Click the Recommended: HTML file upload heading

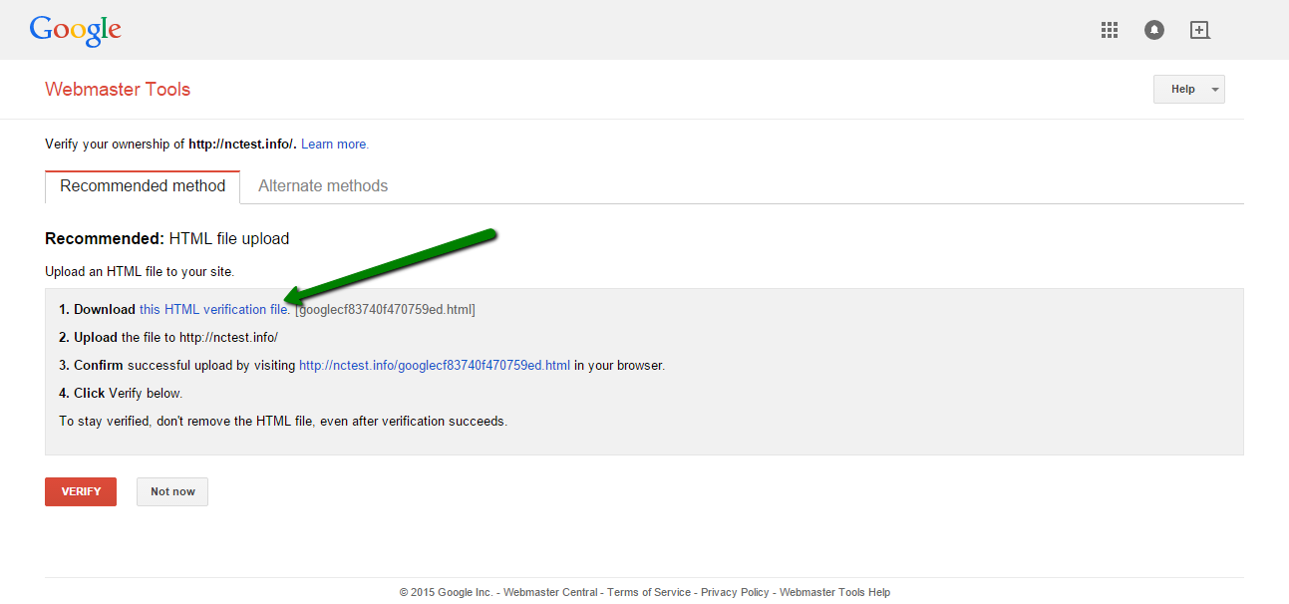(x=167, y=239)
